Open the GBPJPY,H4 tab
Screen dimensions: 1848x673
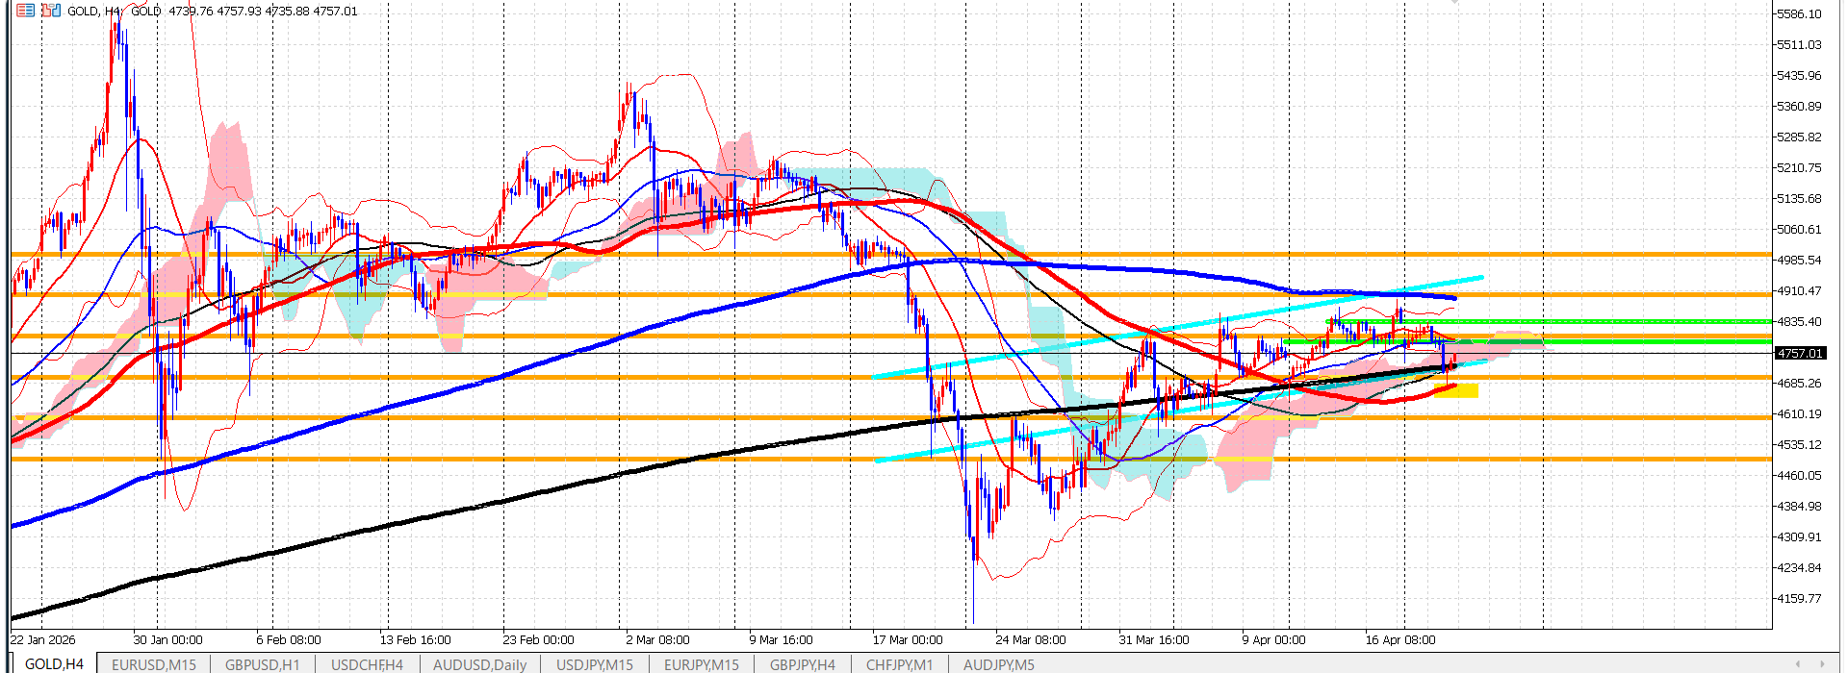tap(803, 664)
